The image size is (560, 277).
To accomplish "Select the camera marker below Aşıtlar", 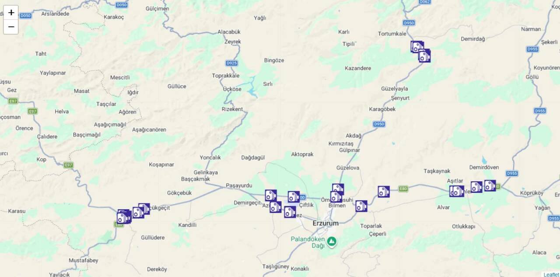I will pyautogui.click(x=458, y=191).
